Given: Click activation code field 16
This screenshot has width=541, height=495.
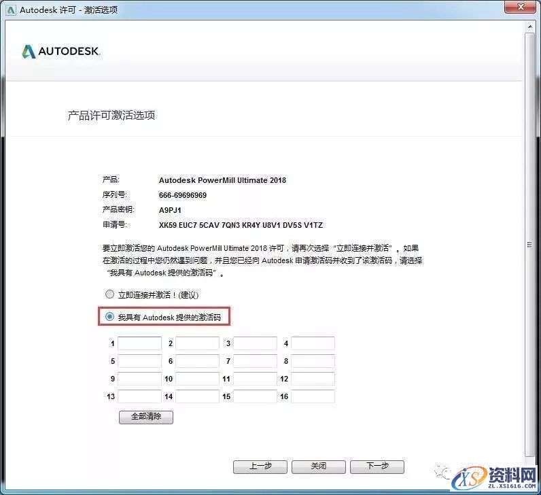Looking at the screenshot, I should pos(313,396).
